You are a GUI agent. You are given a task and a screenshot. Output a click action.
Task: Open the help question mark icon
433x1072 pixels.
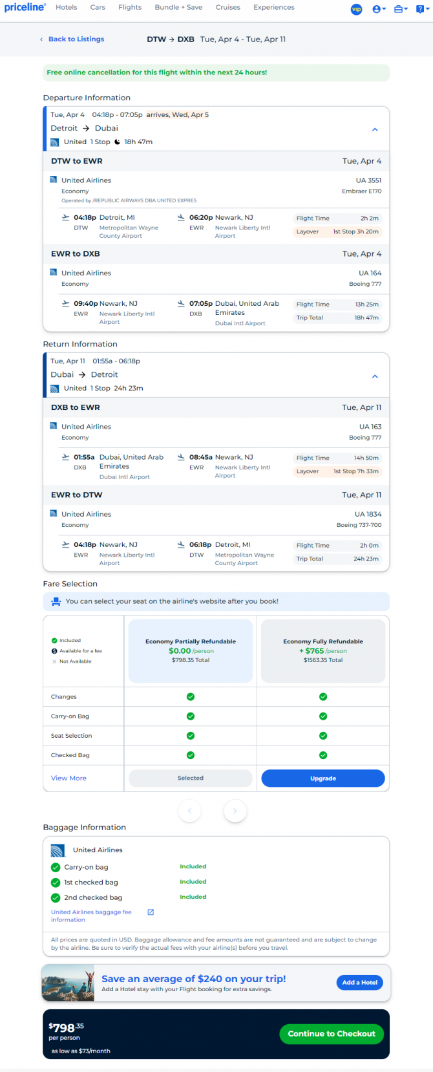click(423, 9)
